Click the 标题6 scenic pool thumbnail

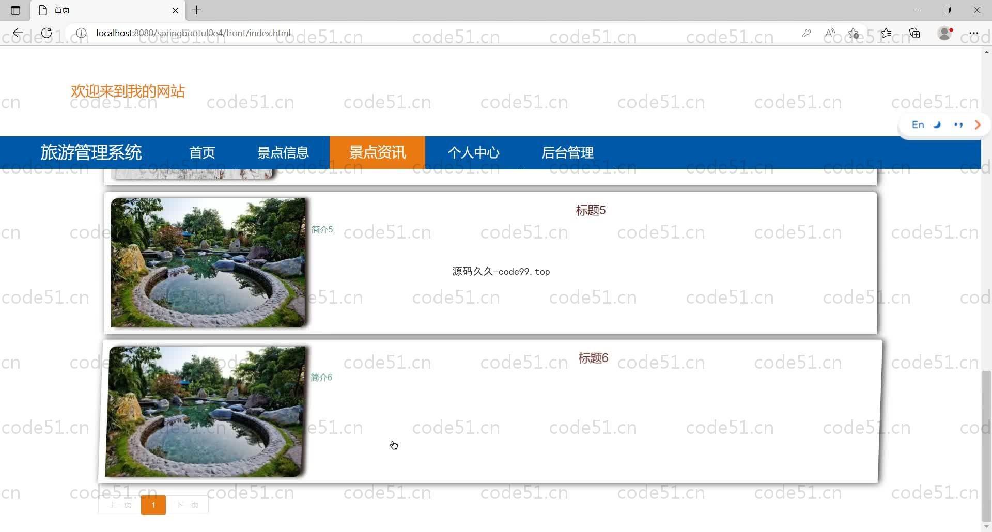tap(206, 411)
